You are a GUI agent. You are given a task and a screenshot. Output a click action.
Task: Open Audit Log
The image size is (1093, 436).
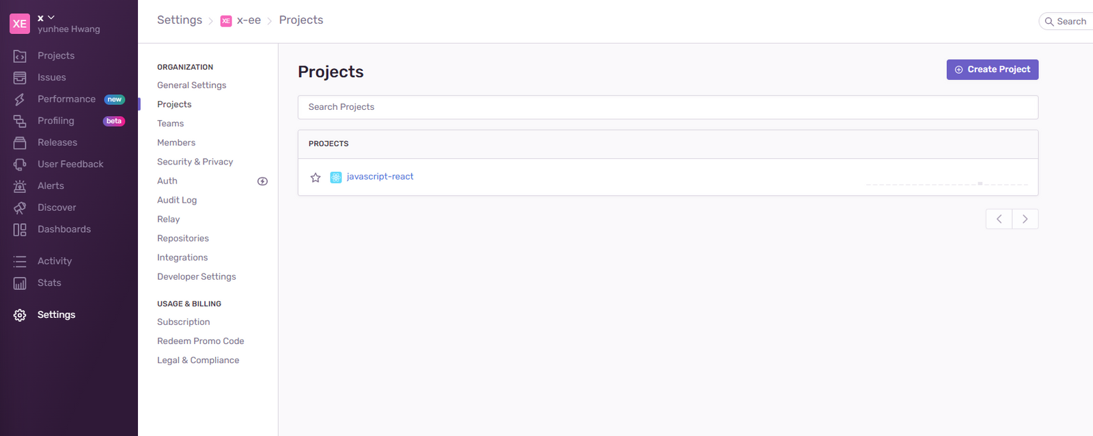coord(177,200)
